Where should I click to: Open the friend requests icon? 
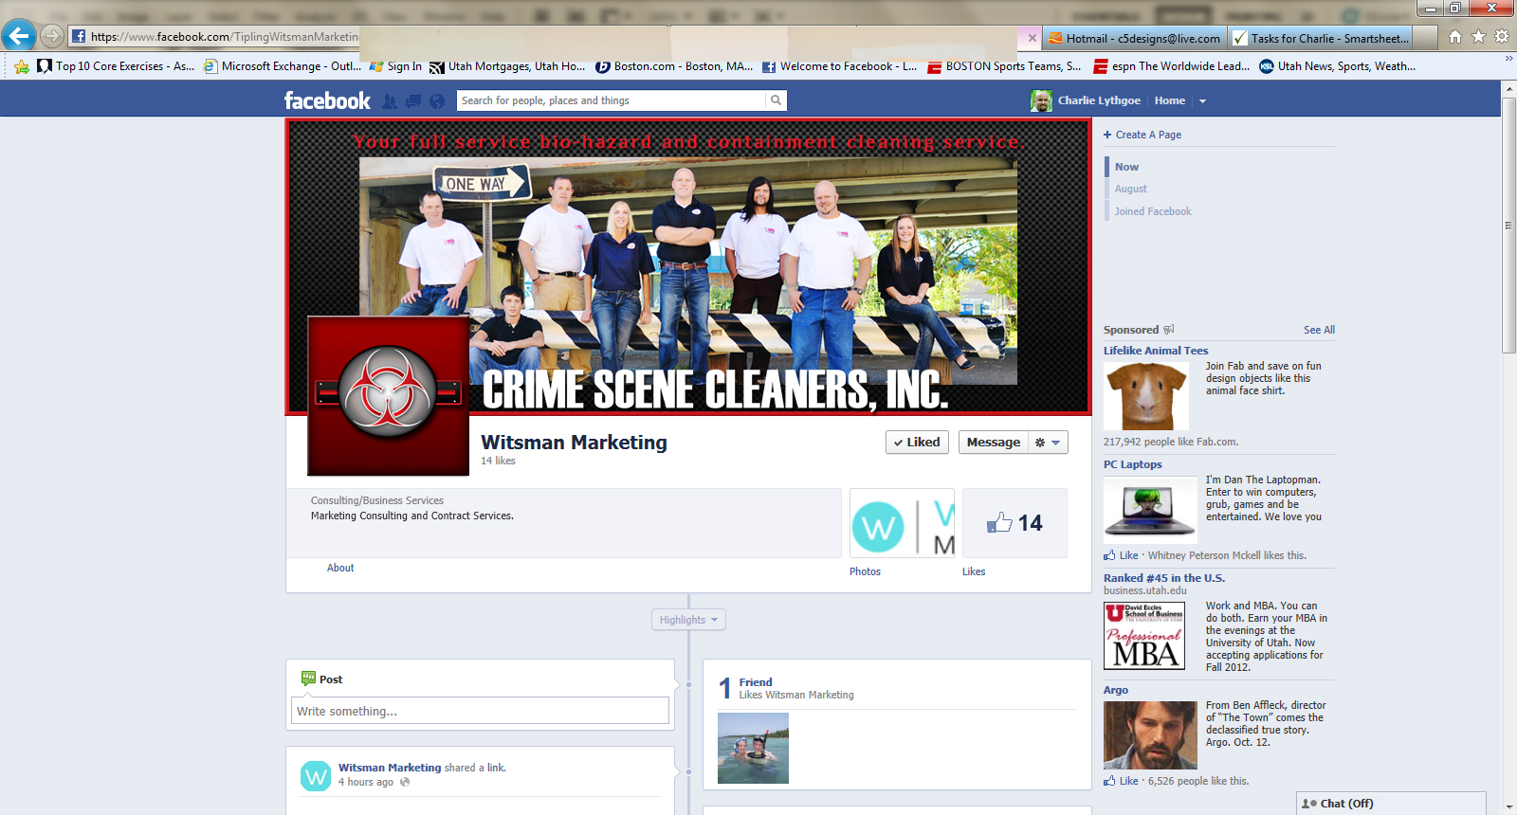pos(390,100)
